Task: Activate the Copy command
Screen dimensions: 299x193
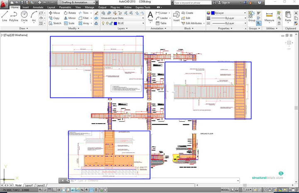Action: [x=54, y=18]
